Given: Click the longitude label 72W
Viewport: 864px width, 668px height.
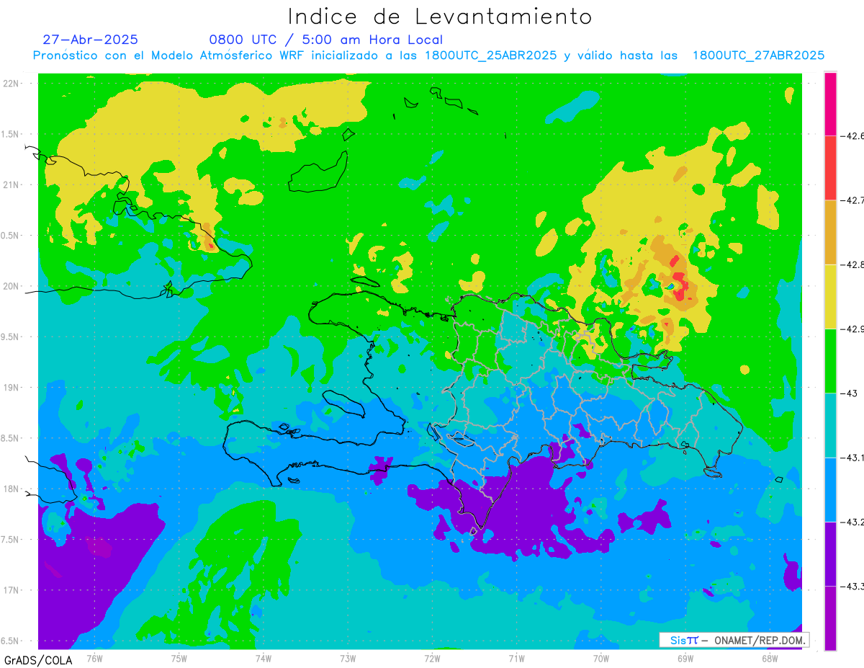Looking at the screenshot, I should [x=432, y=658].
